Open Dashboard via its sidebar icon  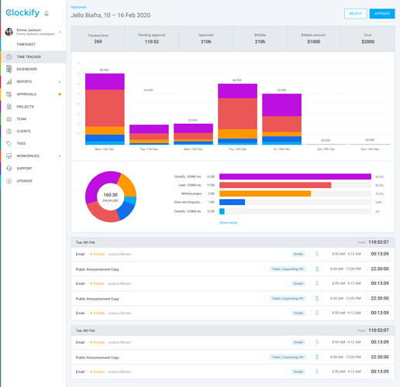[9, 69]
